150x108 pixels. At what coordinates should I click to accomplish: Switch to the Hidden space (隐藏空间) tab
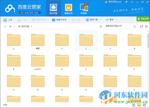pyautogui.click(x=68, y=9)
